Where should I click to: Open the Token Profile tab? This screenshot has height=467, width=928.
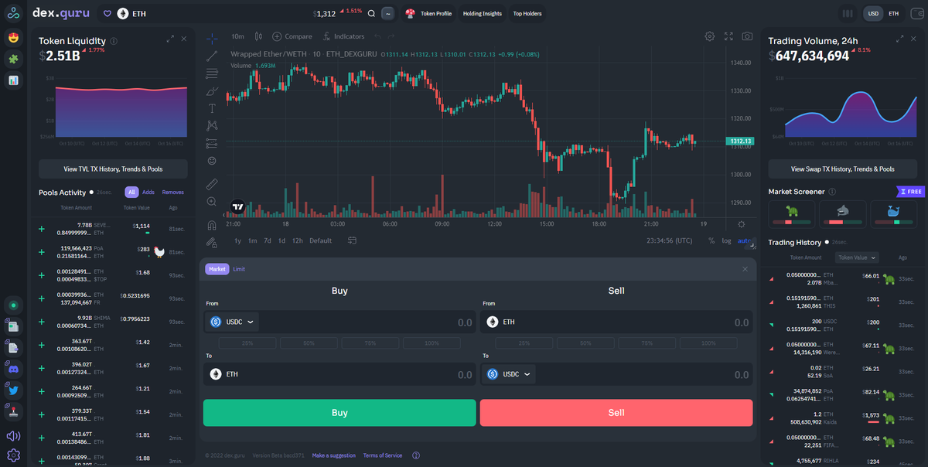point(429,13)
